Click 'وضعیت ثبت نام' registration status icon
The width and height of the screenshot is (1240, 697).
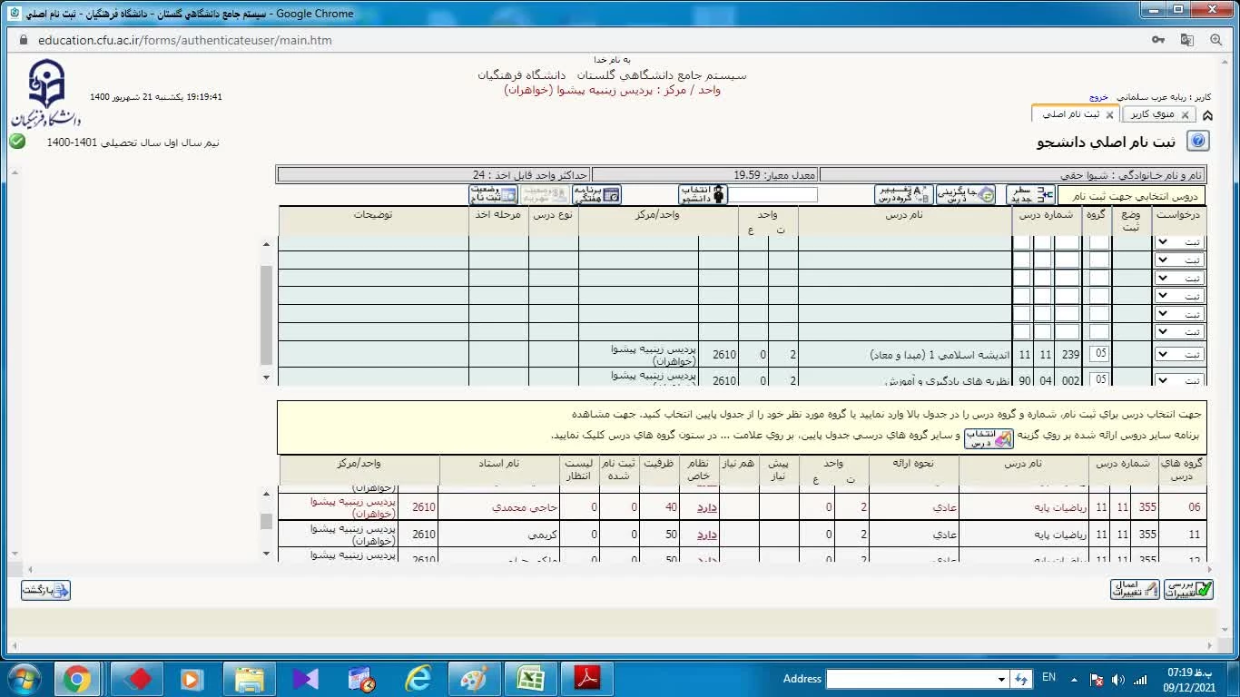click(x=493, y=195)
